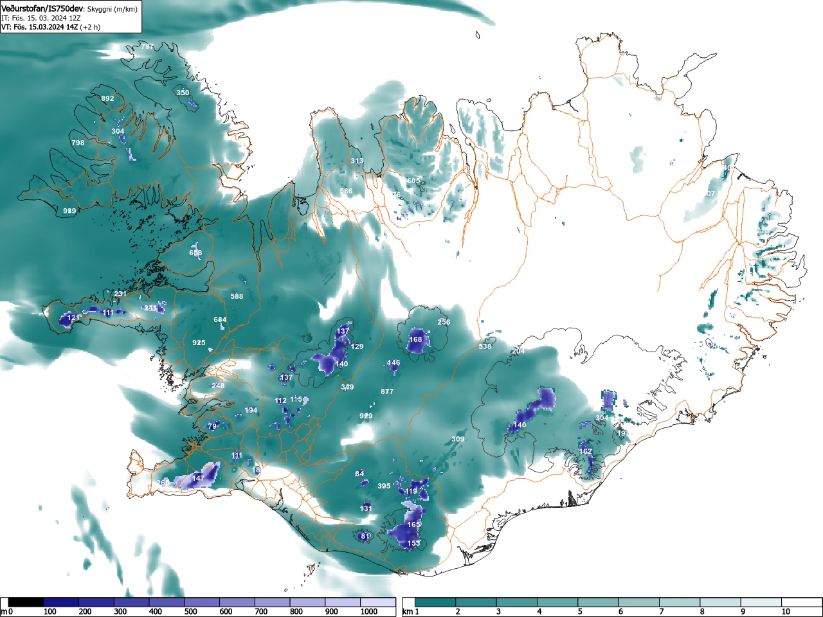Pick the purple 500–600 m legend segment

click(x=202, y=602)
